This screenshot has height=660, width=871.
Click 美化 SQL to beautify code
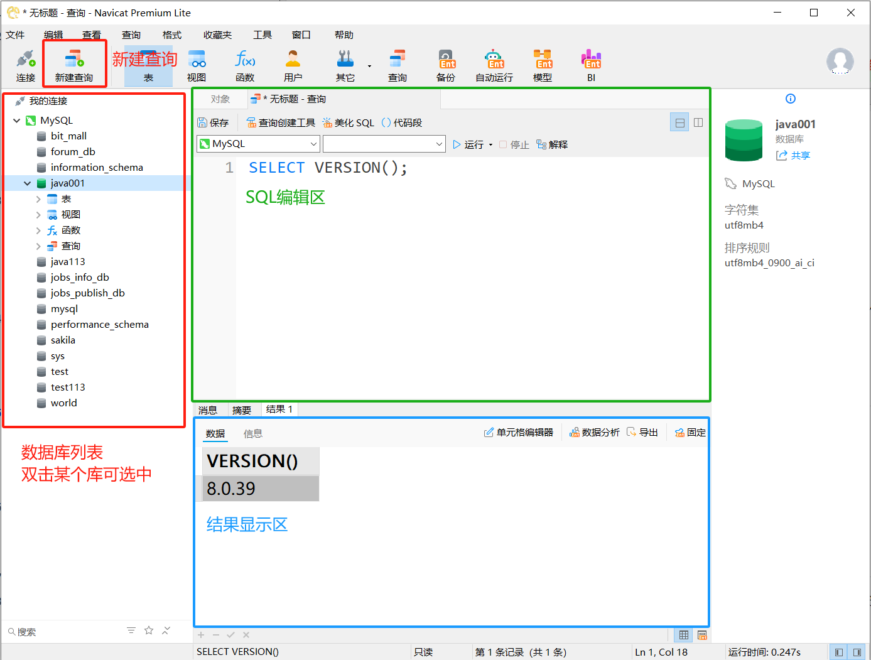[x=348, y=122]
